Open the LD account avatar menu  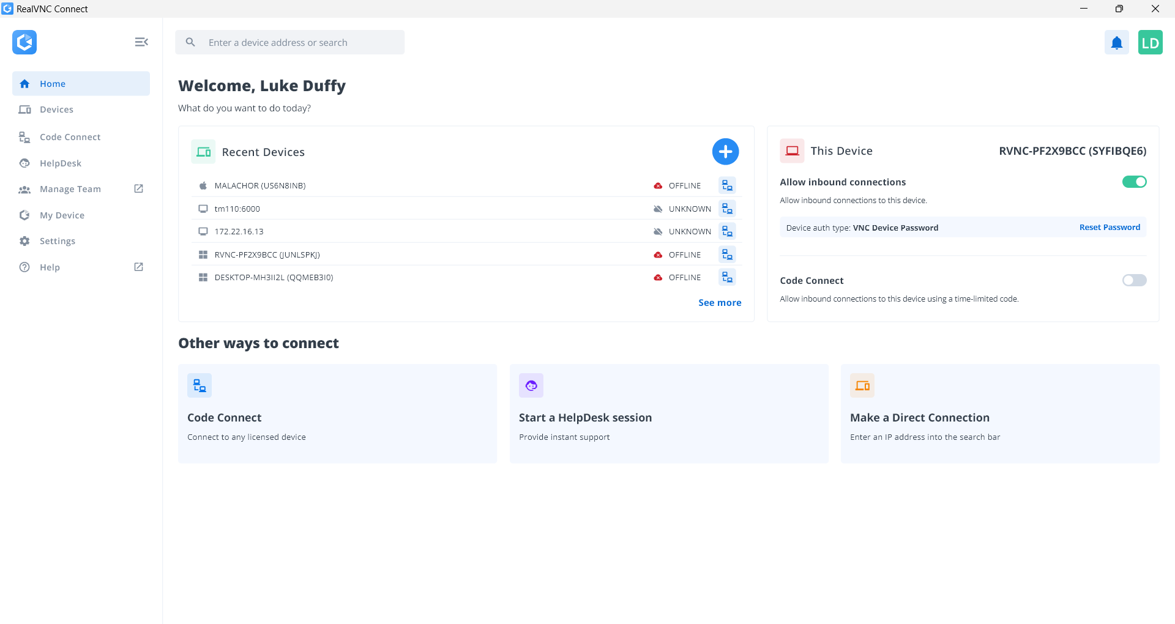coord(1151,42)
